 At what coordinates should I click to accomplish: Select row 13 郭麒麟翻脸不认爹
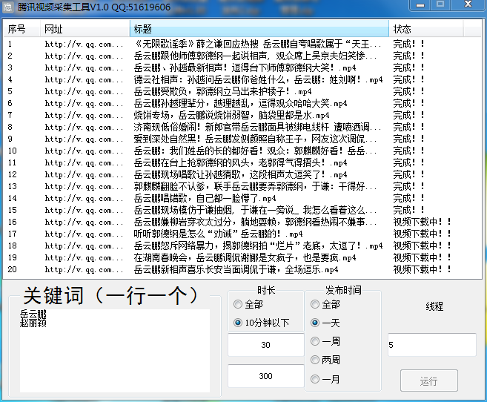(242, 186)
